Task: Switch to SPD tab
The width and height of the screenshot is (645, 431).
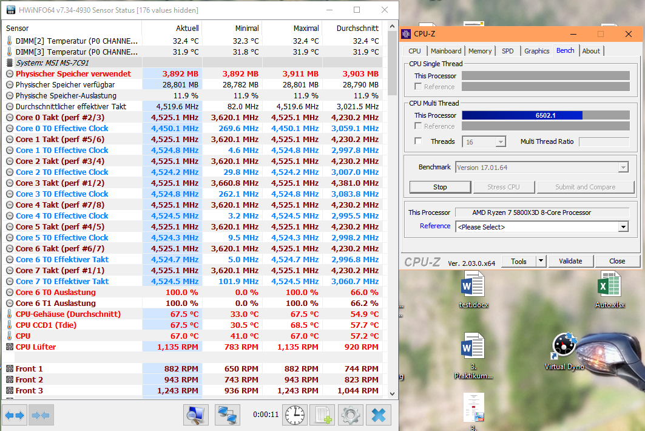Action: 508,50
